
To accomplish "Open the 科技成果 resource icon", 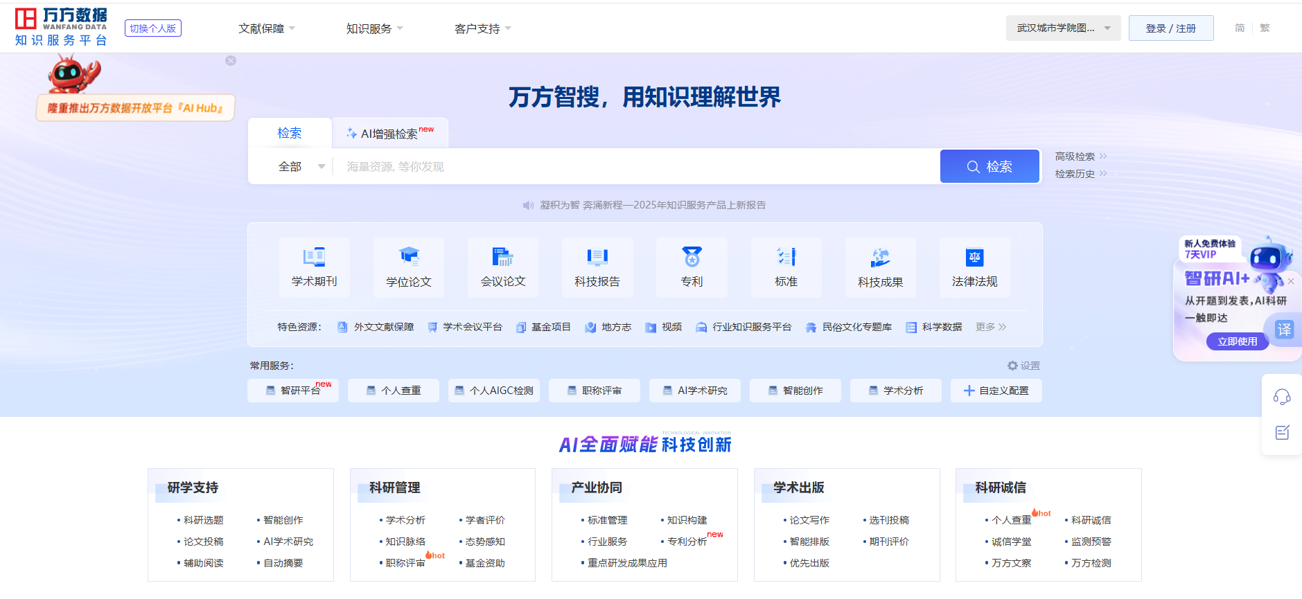I will click(x=881, y=267).
